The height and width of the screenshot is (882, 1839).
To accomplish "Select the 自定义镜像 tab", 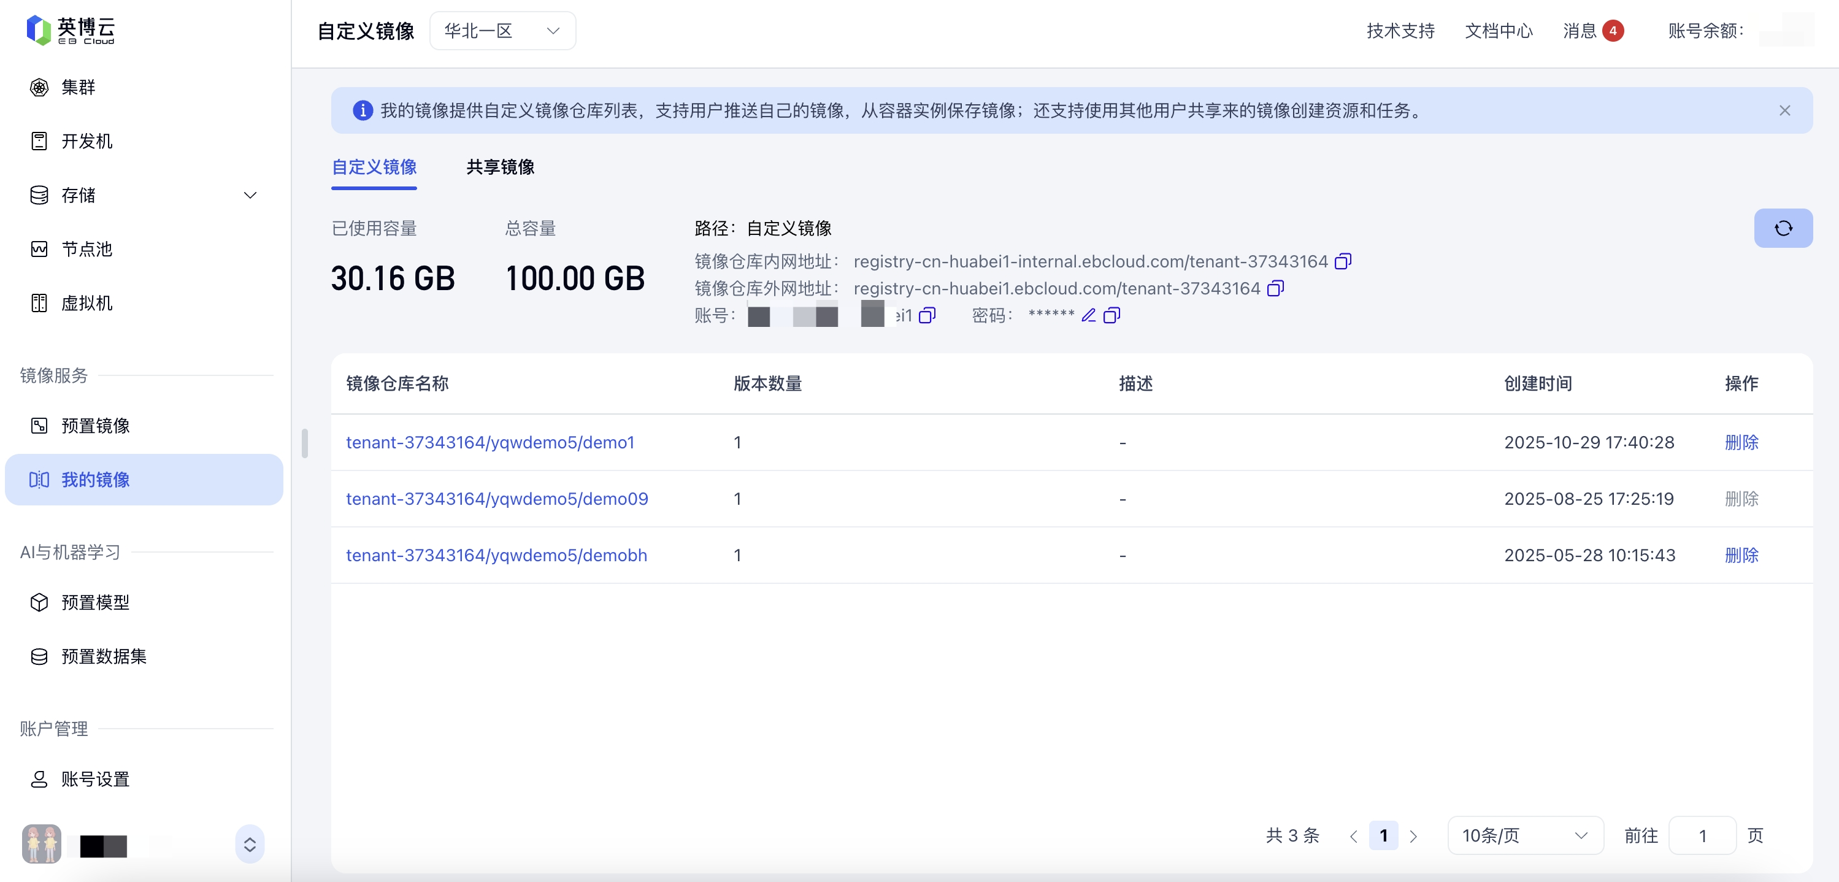I will click(x=374, y=167).
